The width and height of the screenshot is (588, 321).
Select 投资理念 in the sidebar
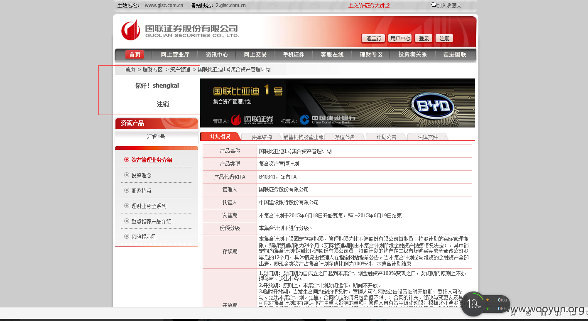(141, 175)
